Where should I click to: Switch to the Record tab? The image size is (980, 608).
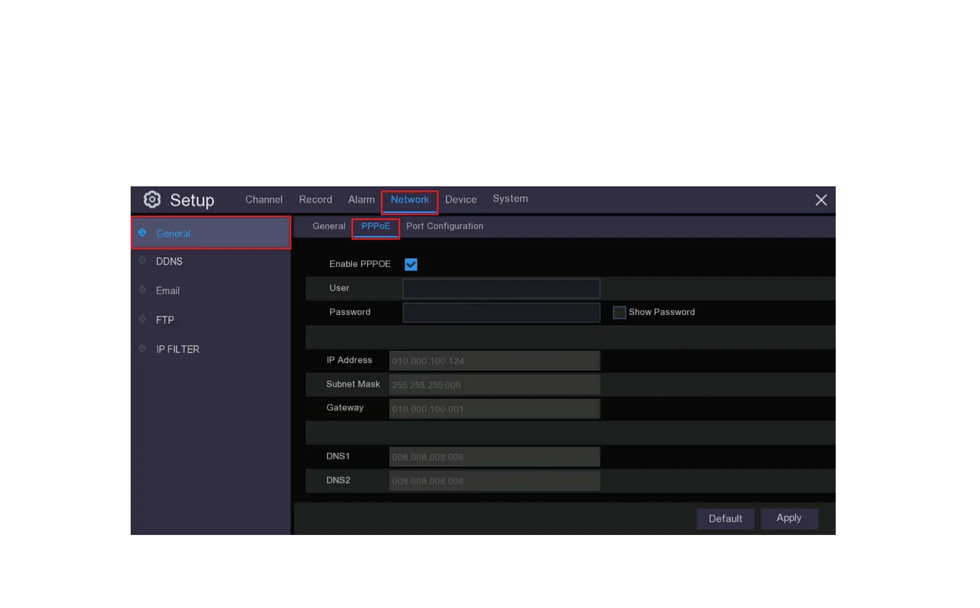(x=315, y=200)
